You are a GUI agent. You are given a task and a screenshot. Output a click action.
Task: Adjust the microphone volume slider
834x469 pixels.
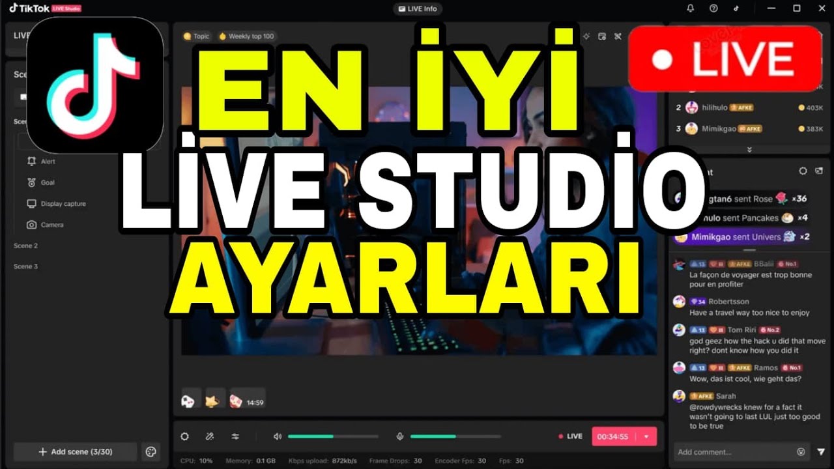455,436
